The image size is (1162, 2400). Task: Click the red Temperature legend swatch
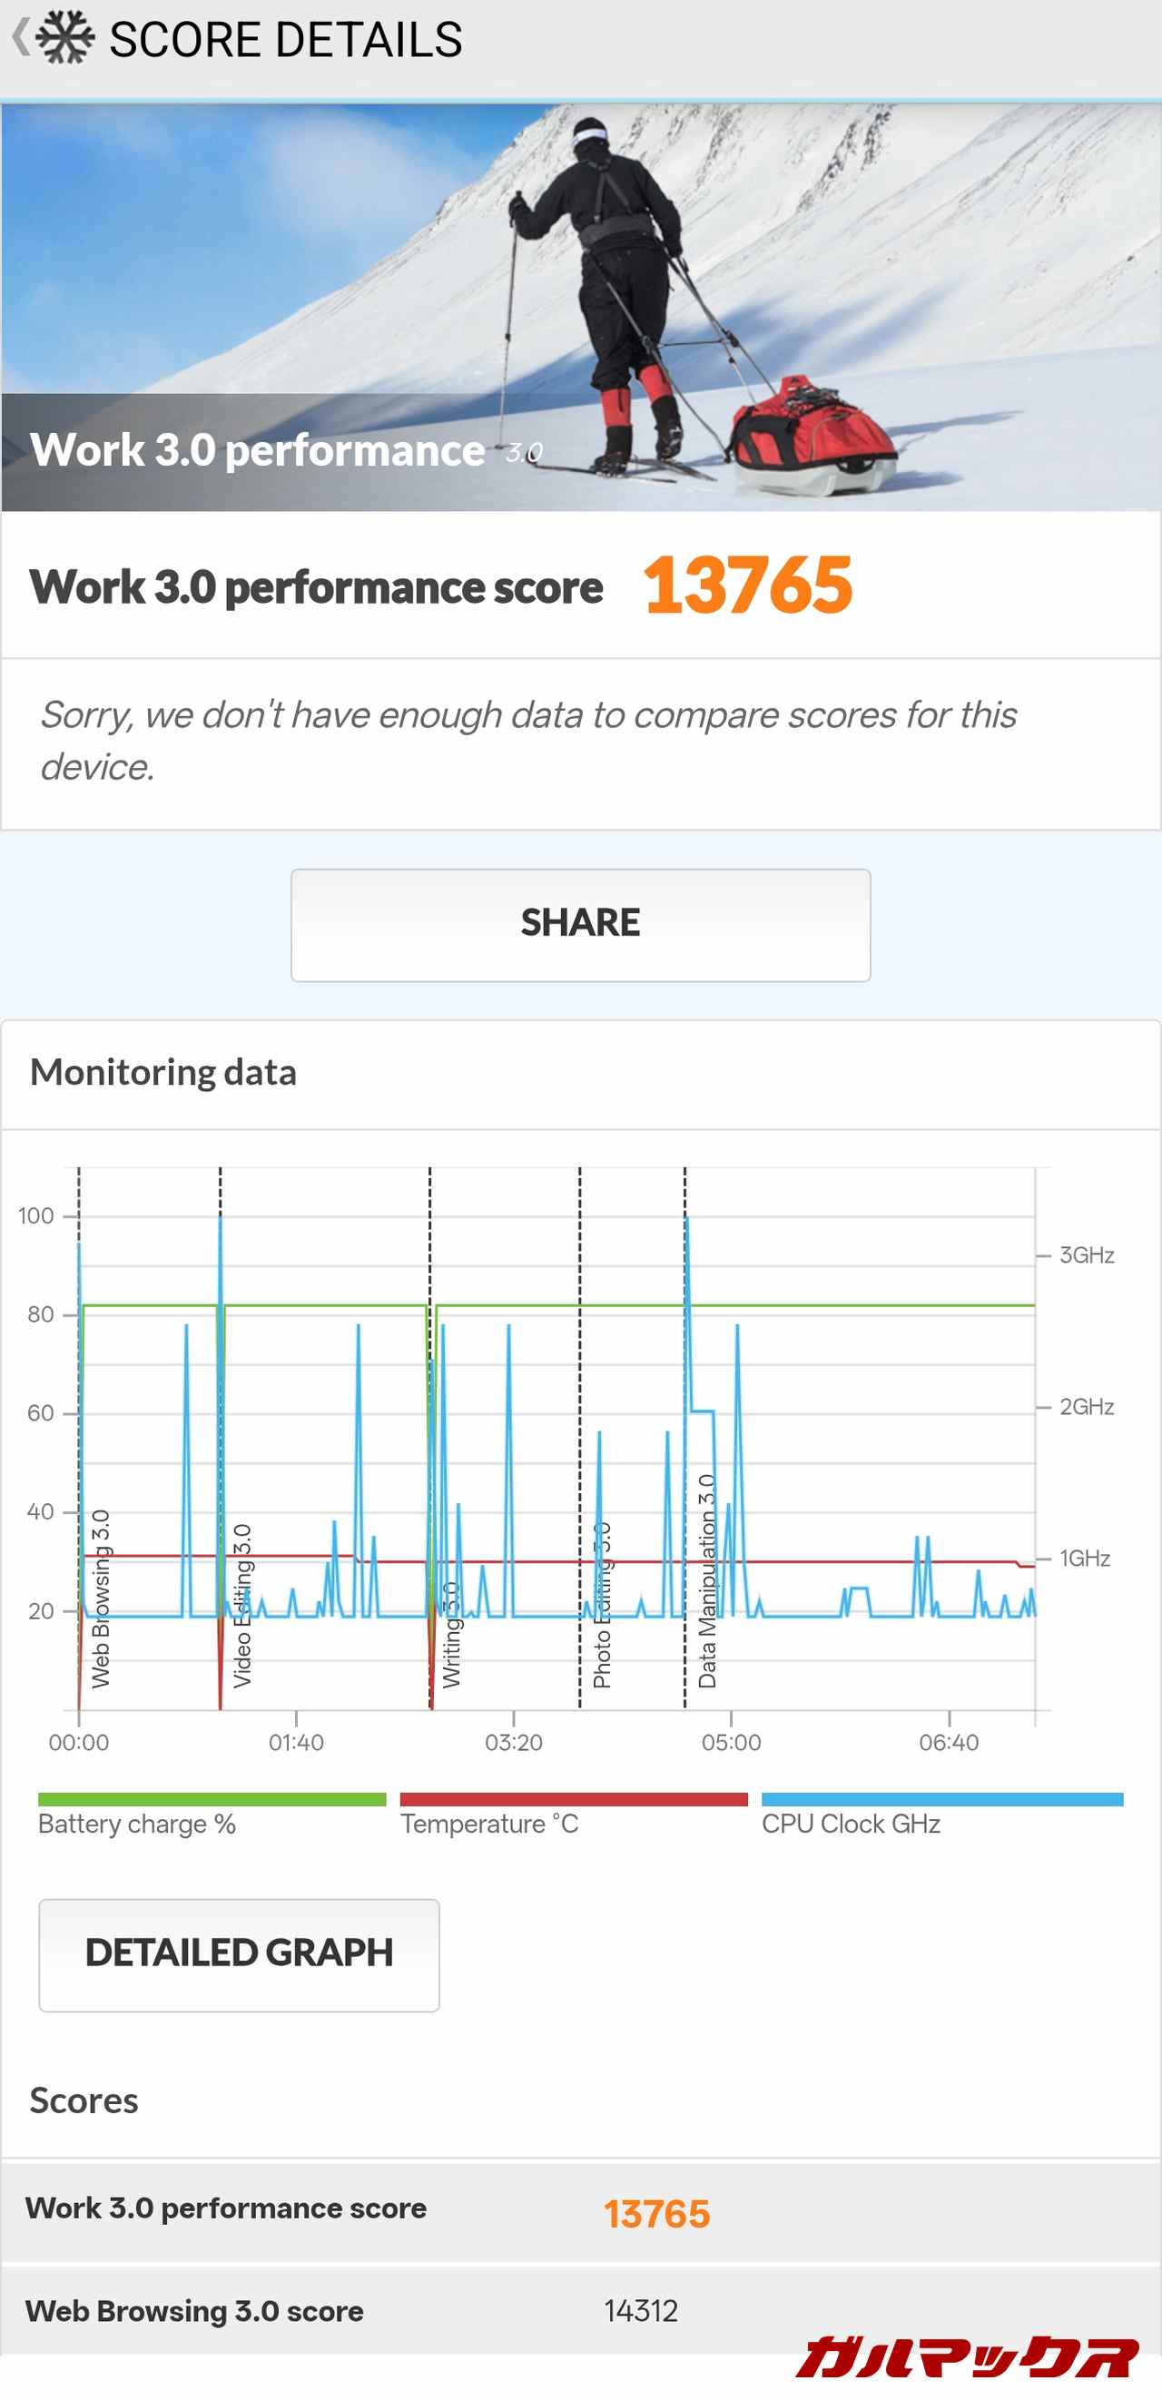point(573,1799)
